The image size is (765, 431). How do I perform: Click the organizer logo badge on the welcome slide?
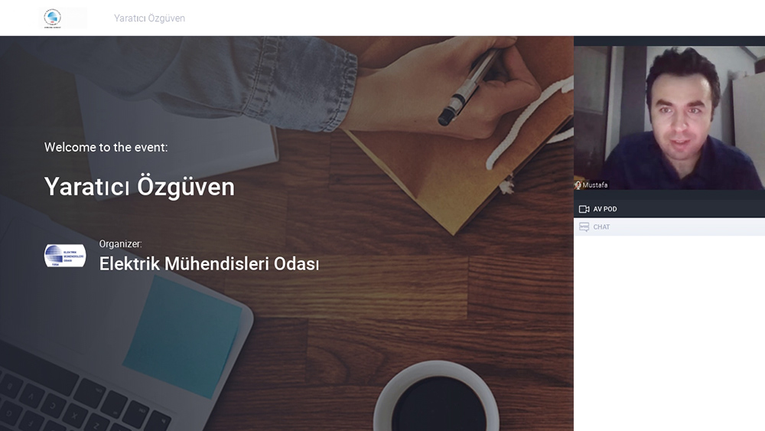pyautogui.click(x=65, y=256)
